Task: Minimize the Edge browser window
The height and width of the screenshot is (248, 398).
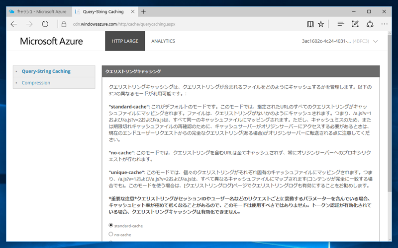Action: (x=354, y=11)
